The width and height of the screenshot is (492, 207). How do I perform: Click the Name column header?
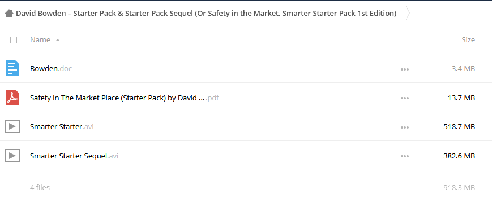click(x=40, y=39)
